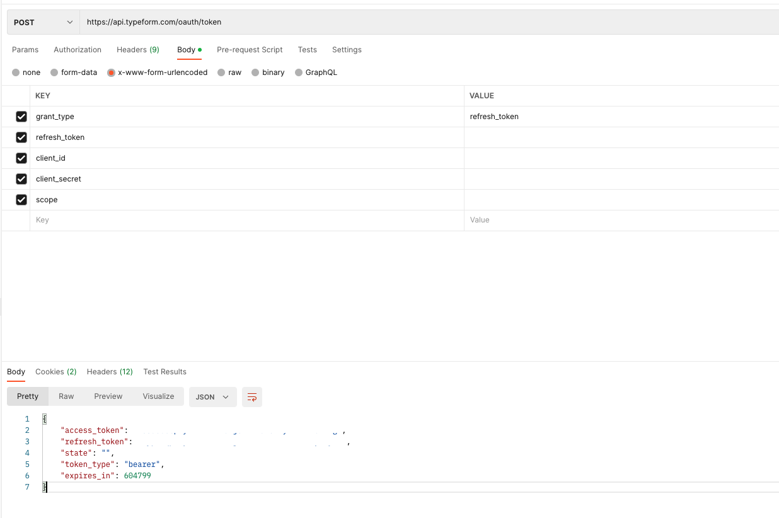The width and height of the screenshot is (779, 518).
Task: Uncheck the scope parameter
Action: click(21, 200)
